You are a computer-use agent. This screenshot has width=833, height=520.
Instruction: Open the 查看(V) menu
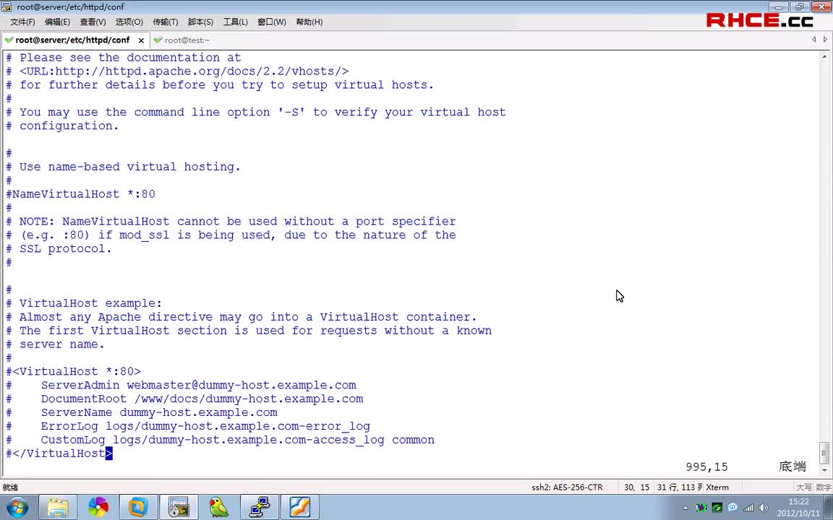click(93, 22)
